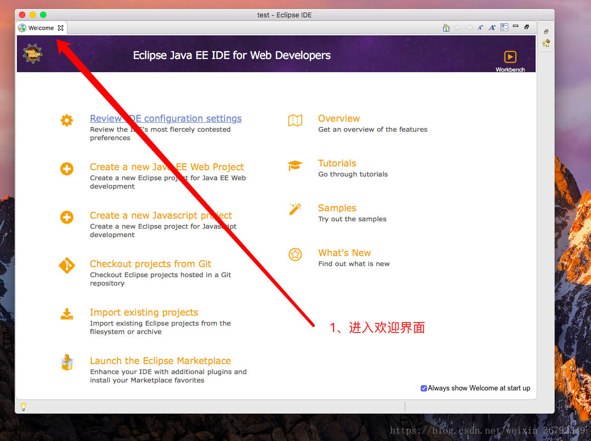Open Create a new Javascript project
Viewport: 591px width, 441px height.
[x=161, y=215]
